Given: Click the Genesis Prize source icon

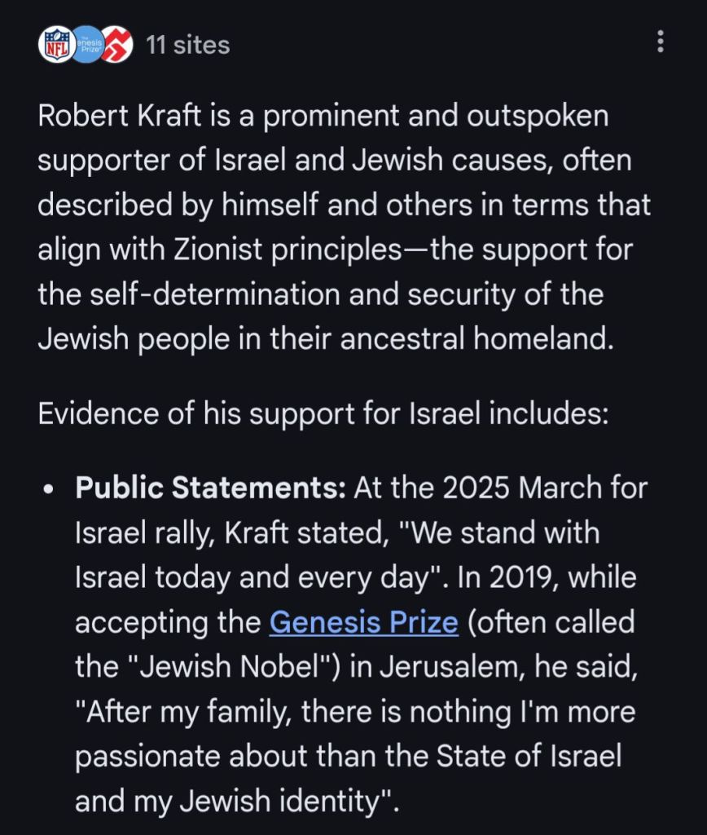Looking at the screenshot, I should tap(86, 44).
